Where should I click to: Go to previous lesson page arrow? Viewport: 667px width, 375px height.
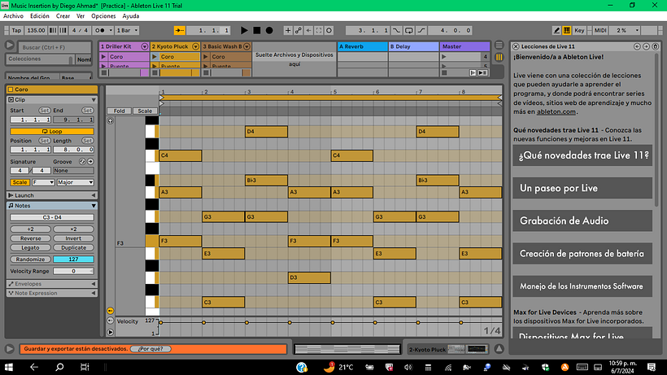(637, 46)
